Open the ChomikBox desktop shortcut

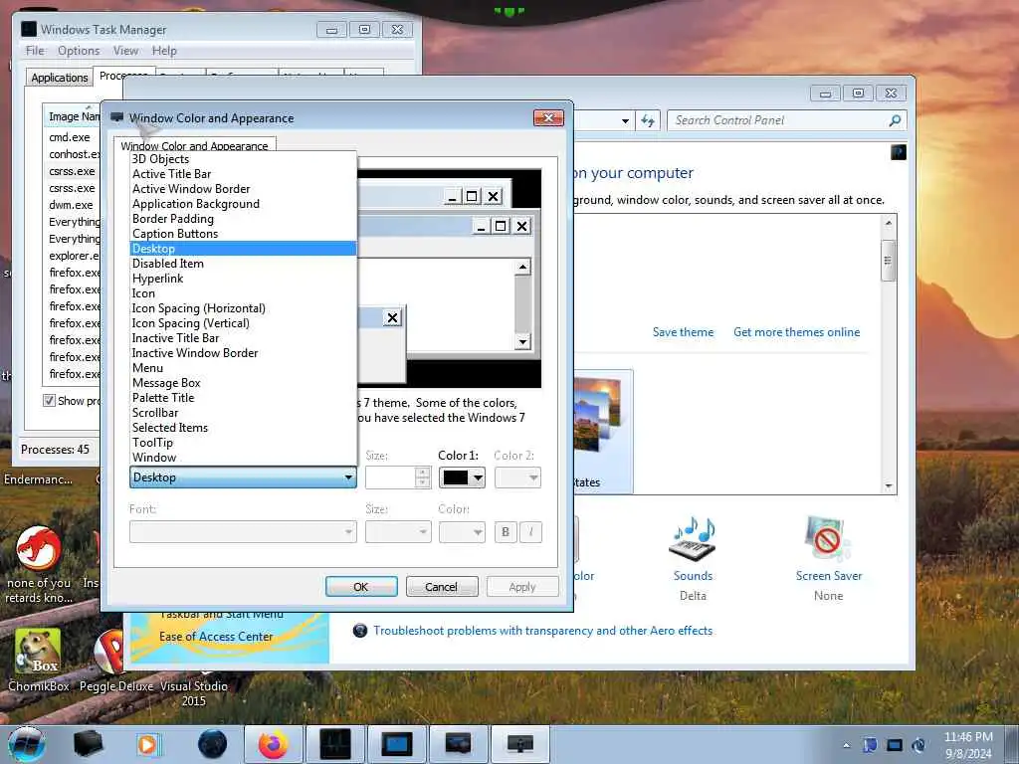pyautogui.click(x=39, y=661)
